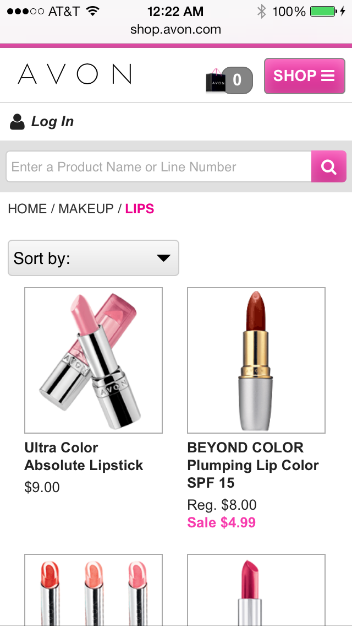Image resolution: width=352 pixels, height=626 pixels.
Task: Tap the user profile silhouette icon
Action: (x=18, y=122)
